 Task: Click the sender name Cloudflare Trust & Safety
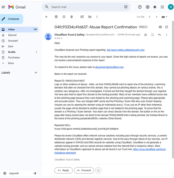tap(69, 35)
